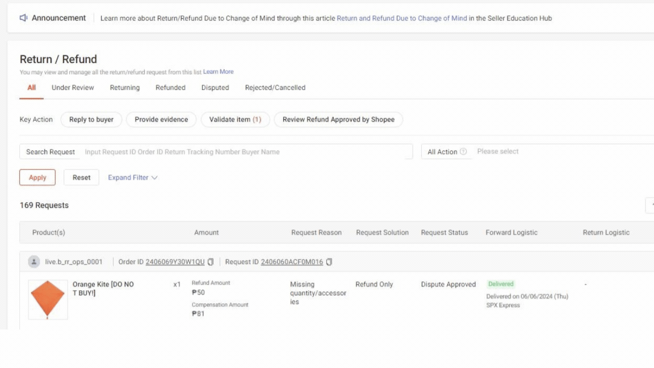The height and width of the screenshot is (368, 654).
Task: Switch to the Under Review tab
Action: [x=74, y=87]
